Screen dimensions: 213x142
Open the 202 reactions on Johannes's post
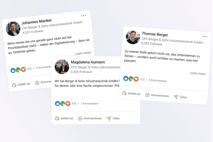(x=29, y=69)
